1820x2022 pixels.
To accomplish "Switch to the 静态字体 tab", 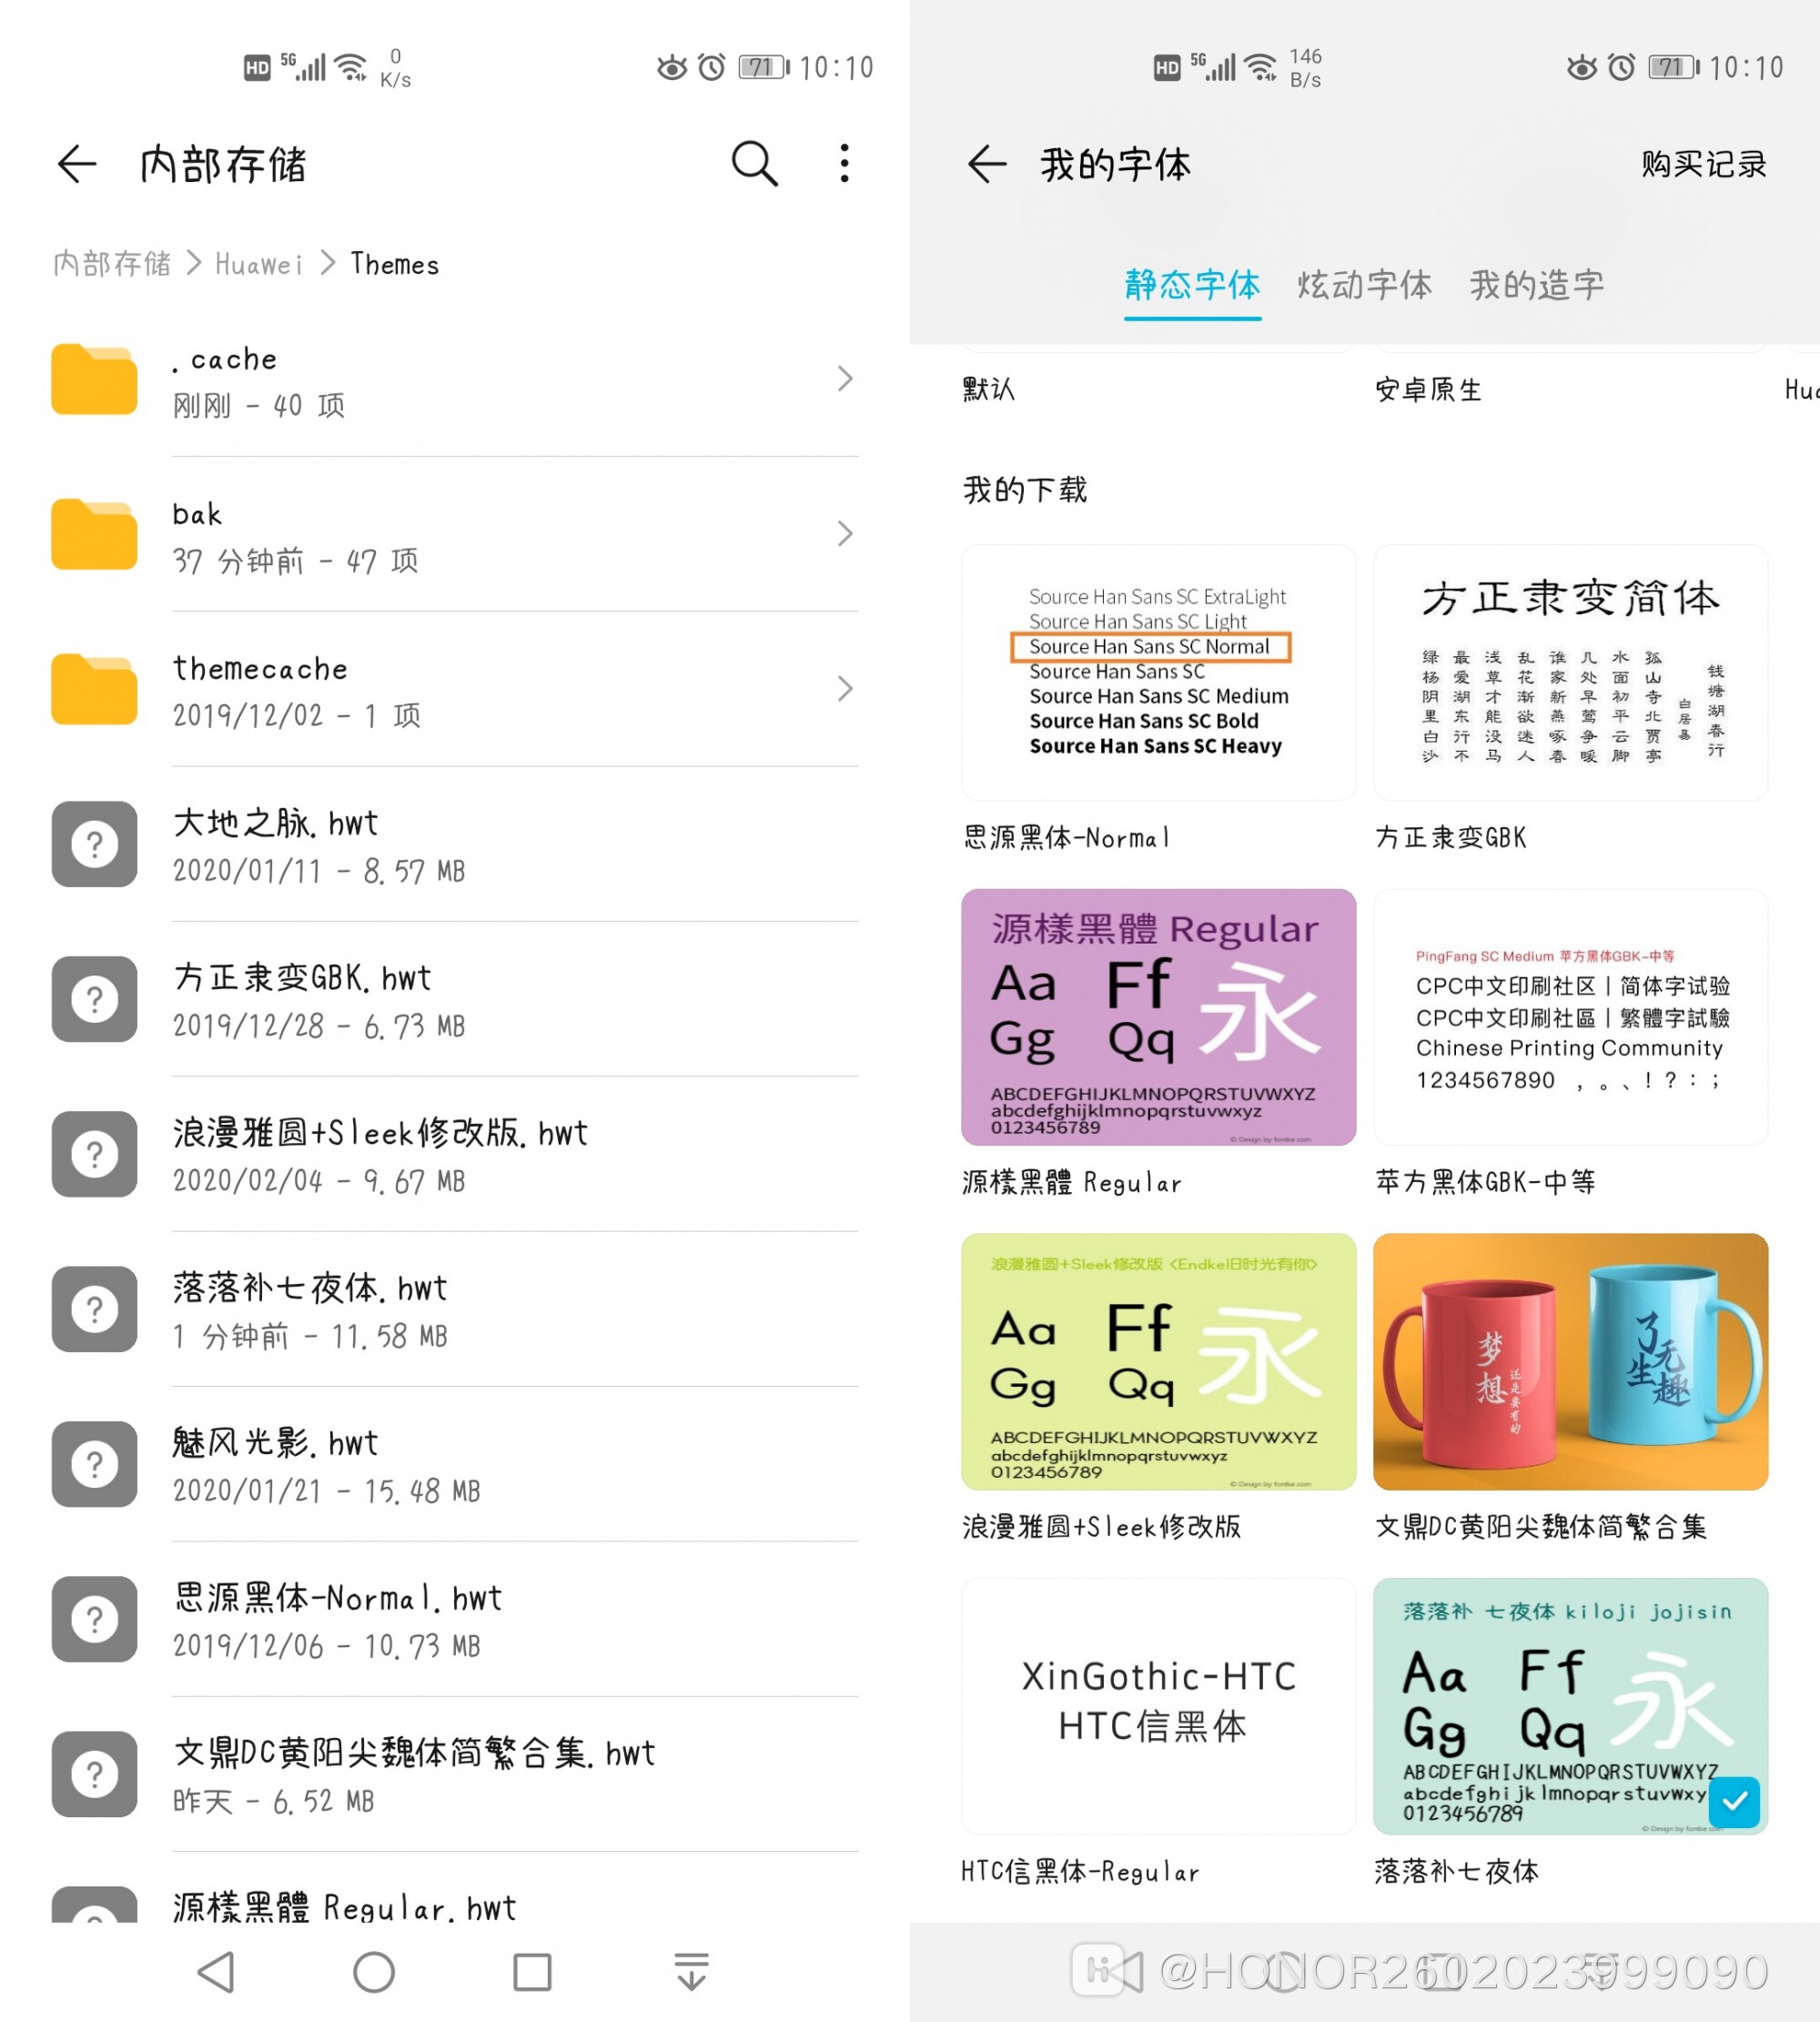I will coord(1192,285).
